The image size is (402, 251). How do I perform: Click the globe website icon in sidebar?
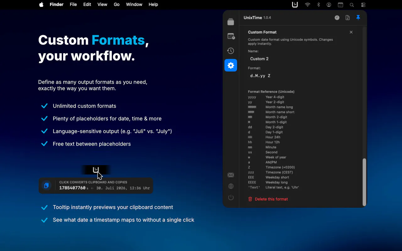[x=231, y=186]
